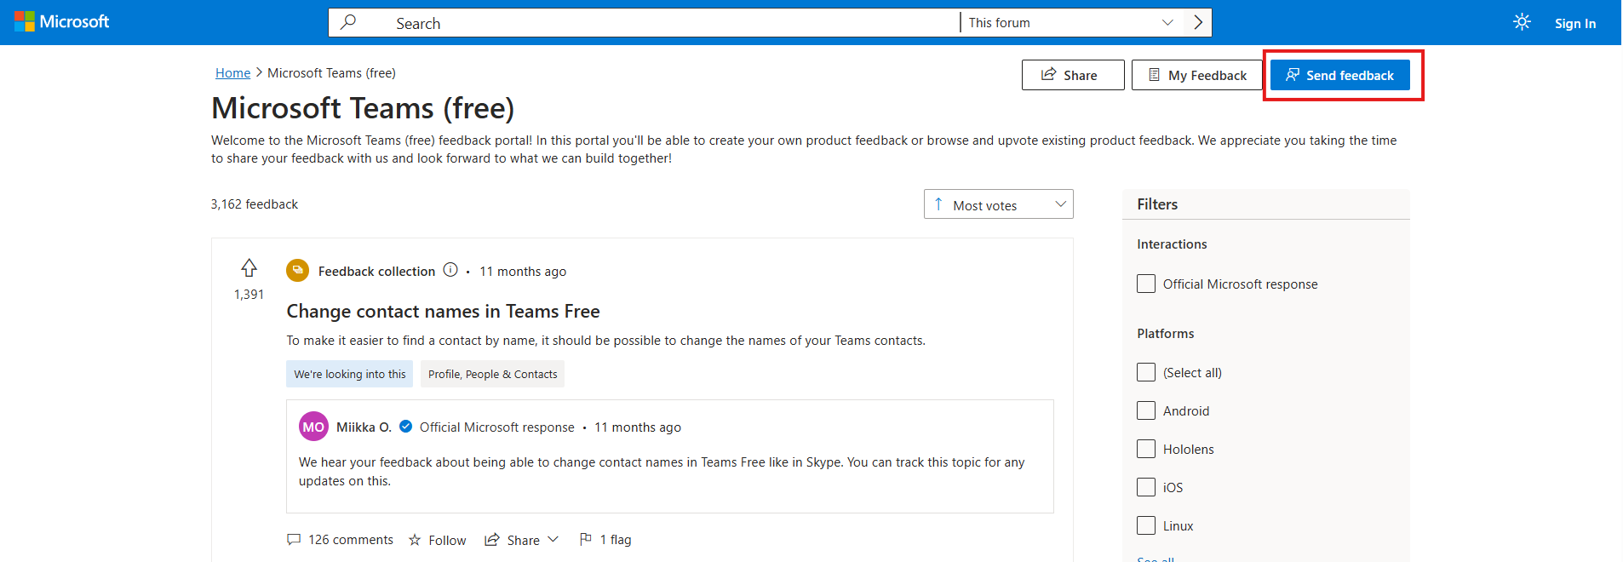Image resolution: width=1623 pixels, height=562 pixels.
Task: Upvote the Change contact names feedback
Action: point(249,268)
